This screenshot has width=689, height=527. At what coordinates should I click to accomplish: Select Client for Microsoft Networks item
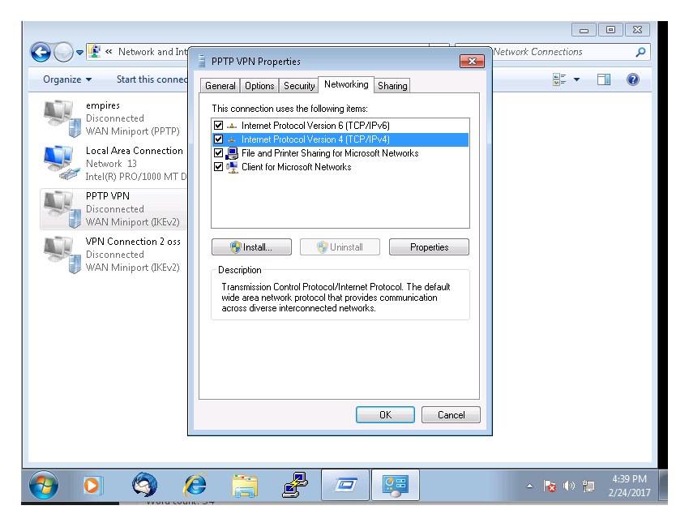click(297, 167)
